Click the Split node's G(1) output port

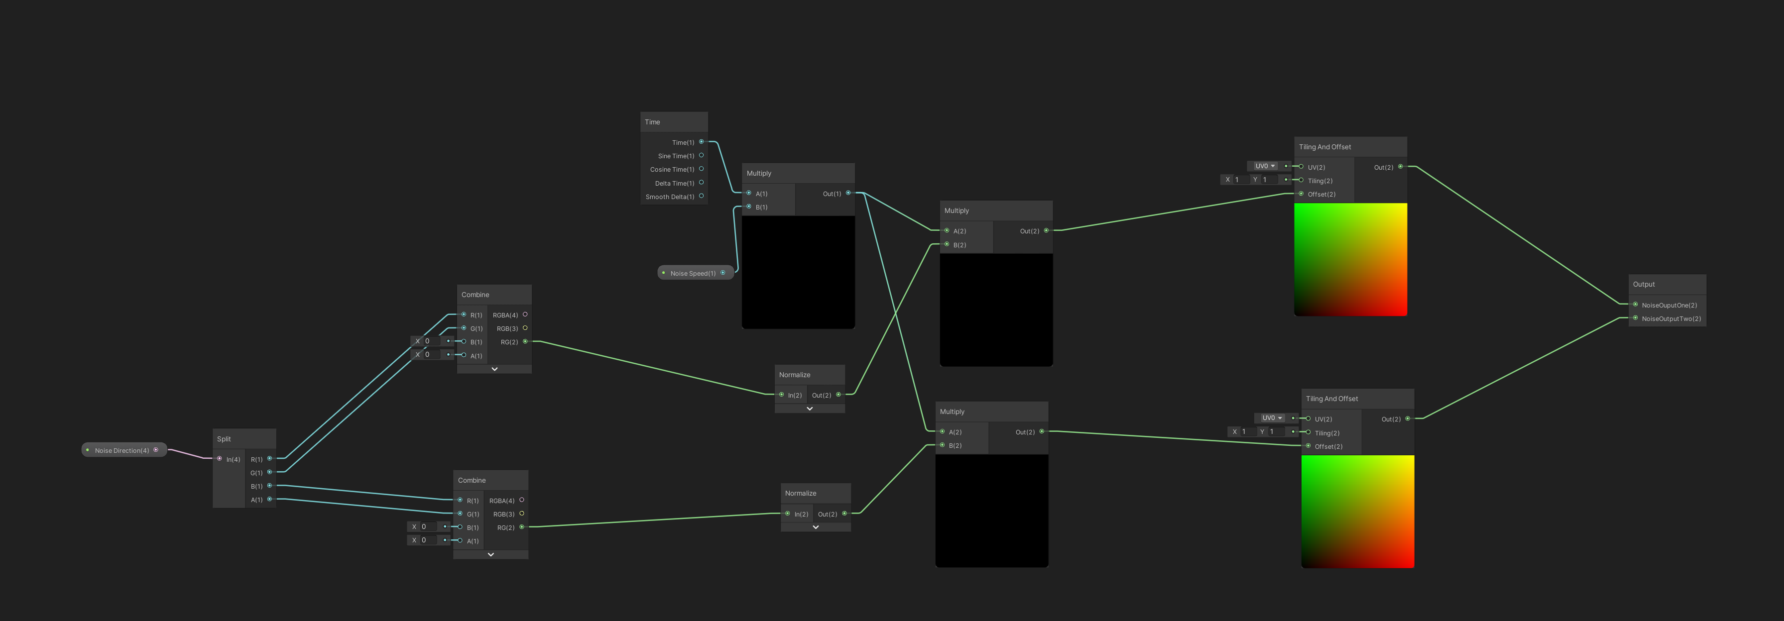tap(269, 472)
